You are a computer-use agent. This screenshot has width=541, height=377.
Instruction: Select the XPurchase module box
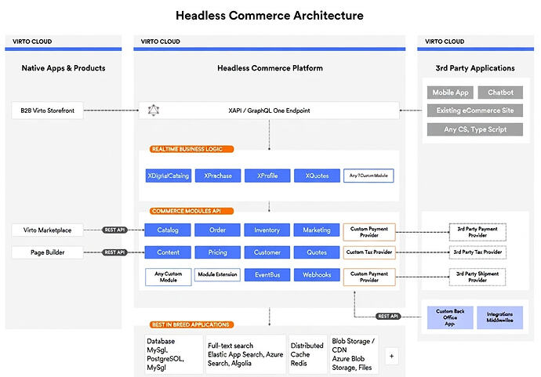click(218, 176)
